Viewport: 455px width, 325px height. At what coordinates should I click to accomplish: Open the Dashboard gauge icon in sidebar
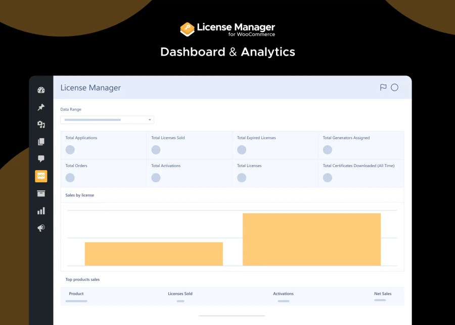(41, 90)
